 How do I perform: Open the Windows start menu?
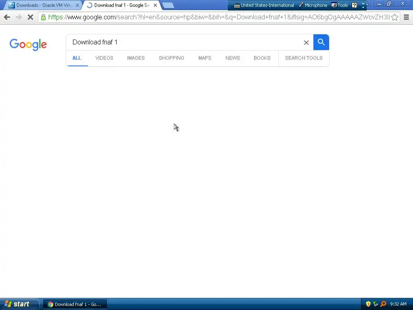point(19,304)
